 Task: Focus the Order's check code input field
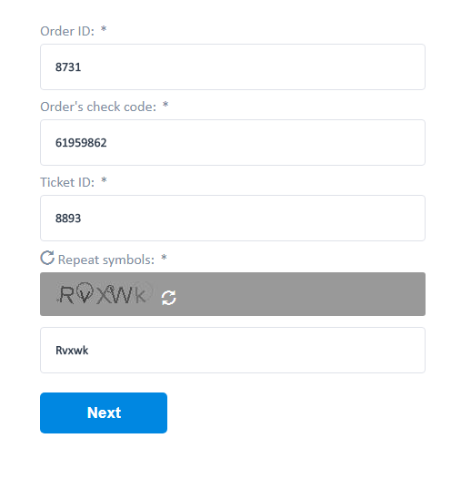pyautogui.click(x=233, y=143)
